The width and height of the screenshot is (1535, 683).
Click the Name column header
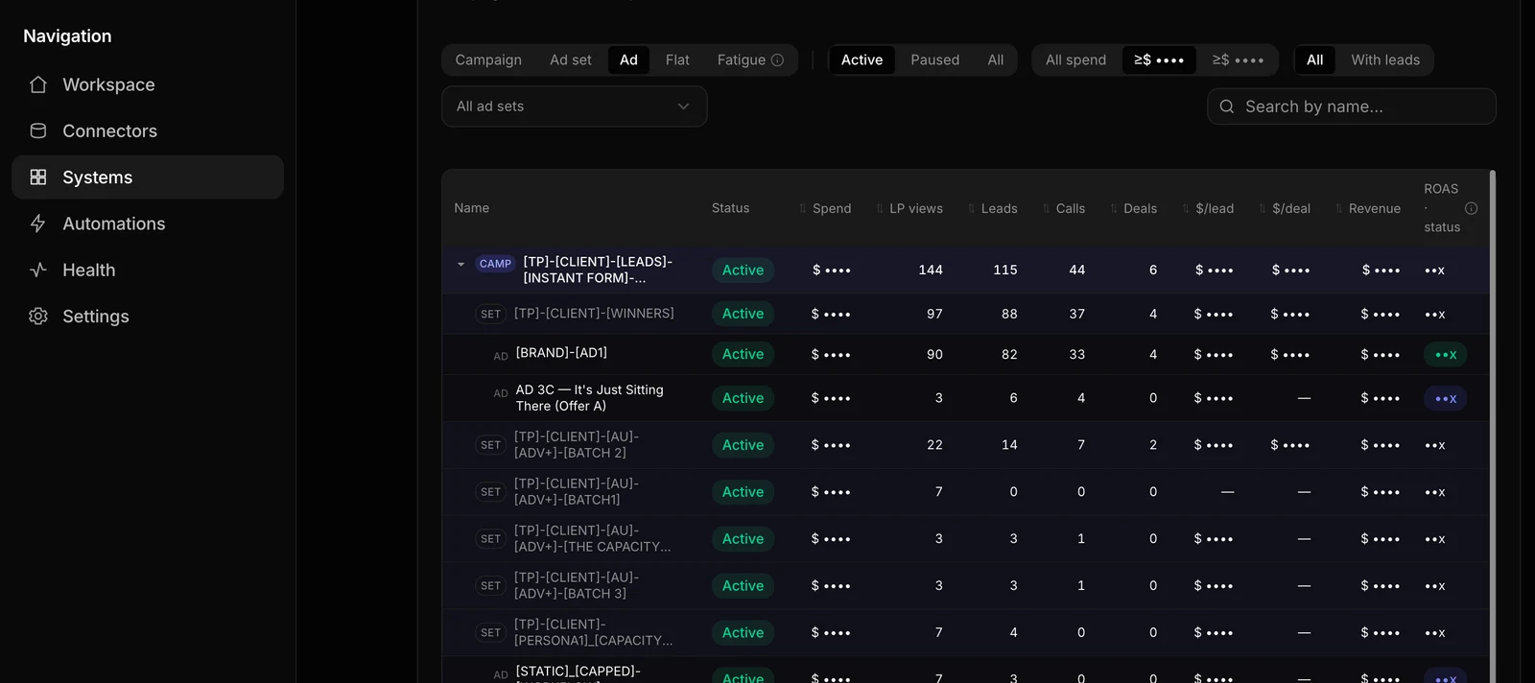pos(471,208)
